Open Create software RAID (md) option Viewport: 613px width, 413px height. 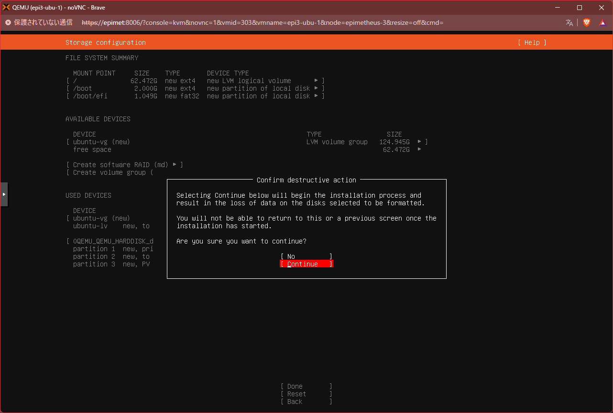tap(124, 165)
